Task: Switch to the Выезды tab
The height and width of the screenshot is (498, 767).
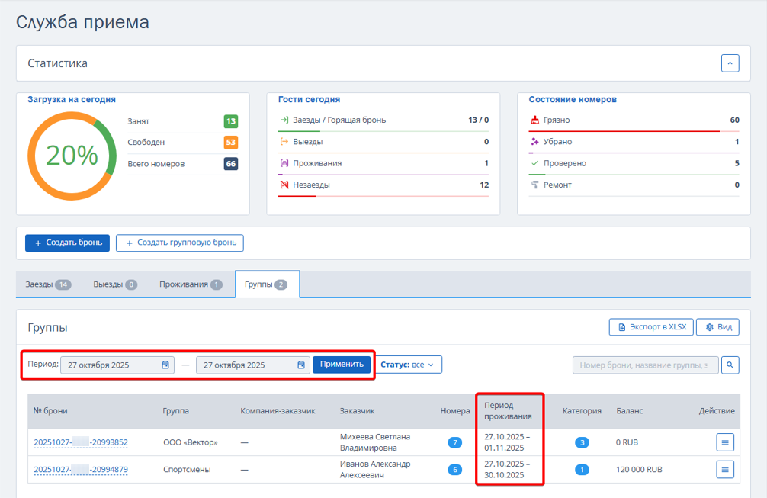Action: click(114, 284)
